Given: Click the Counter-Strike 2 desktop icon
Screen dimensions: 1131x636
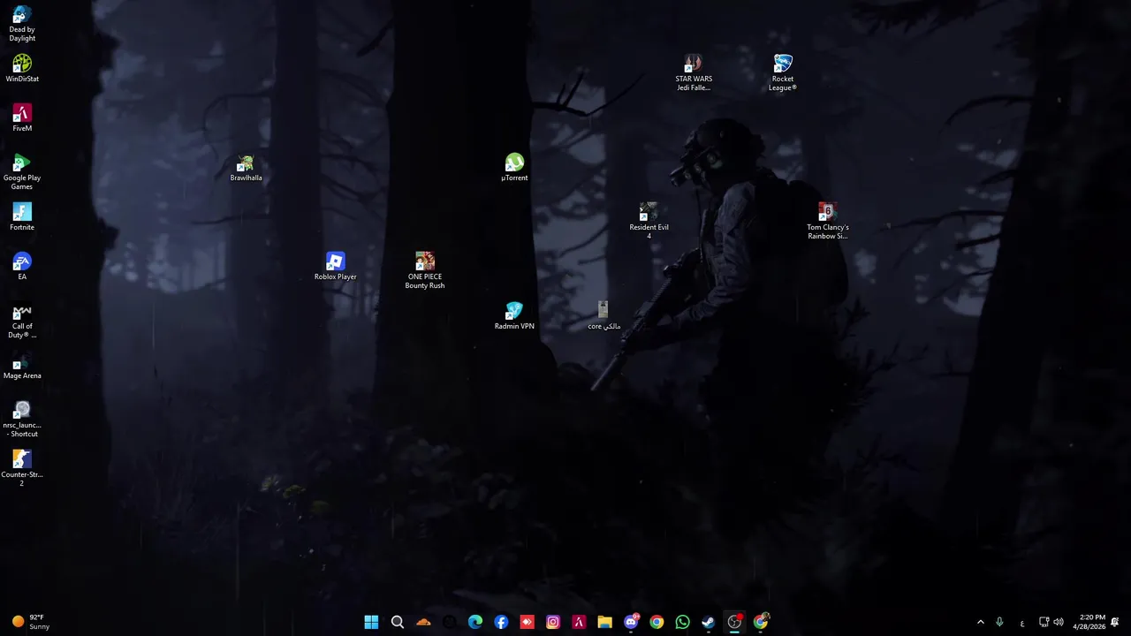Looking at the screenshot, I should [x=22, y=469].
